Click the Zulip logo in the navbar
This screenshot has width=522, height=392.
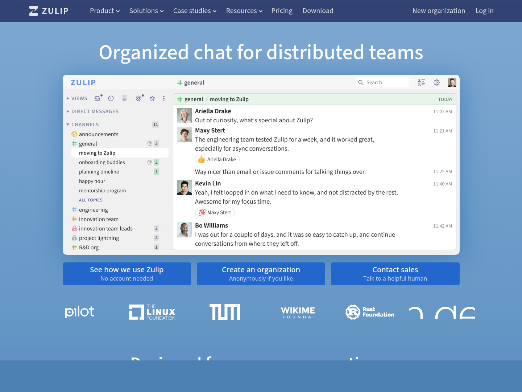tap(49, 11)
